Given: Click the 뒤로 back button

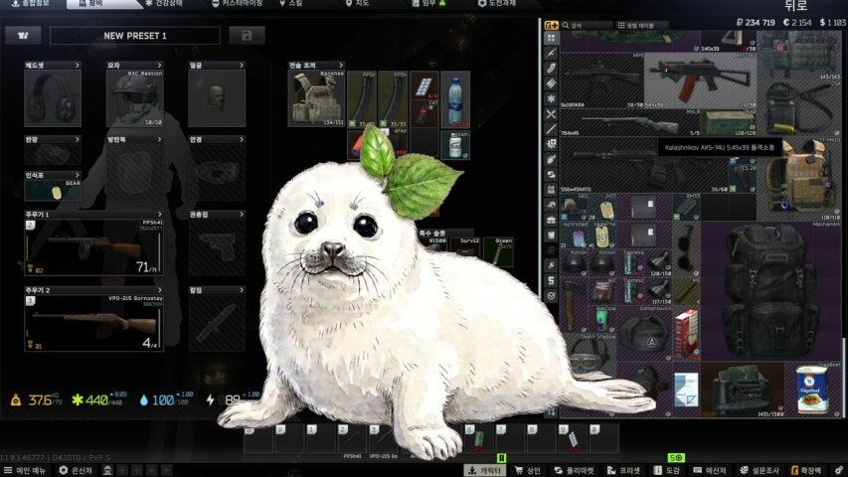Looking at the screenshot, I should pyautogui.click(x=795, y=5).
